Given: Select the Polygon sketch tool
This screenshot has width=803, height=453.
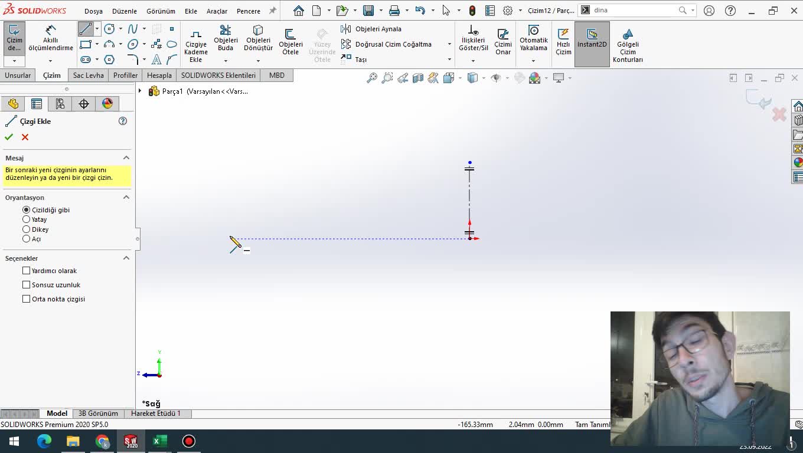Looking at the screenshot, I should pos(109,60).
